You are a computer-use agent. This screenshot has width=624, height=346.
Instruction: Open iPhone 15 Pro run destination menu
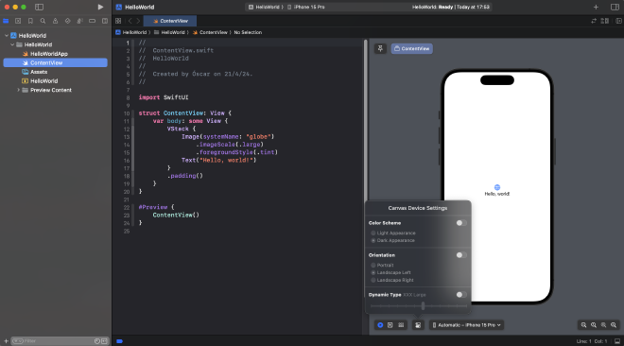click(x=306, y=7)
